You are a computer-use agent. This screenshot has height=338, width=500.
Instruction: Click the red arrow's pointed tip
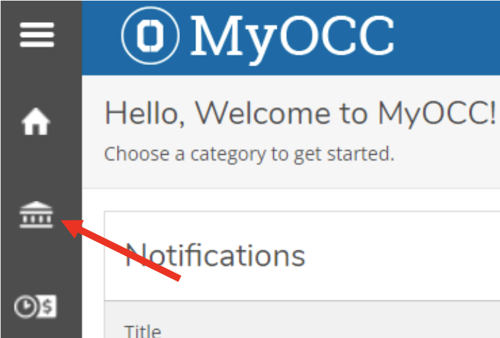click(x=66, y=224)
